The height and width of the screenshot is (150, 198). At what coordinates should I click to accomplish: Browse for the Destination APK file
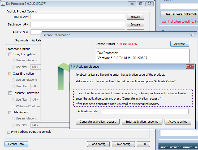[135, 24]
